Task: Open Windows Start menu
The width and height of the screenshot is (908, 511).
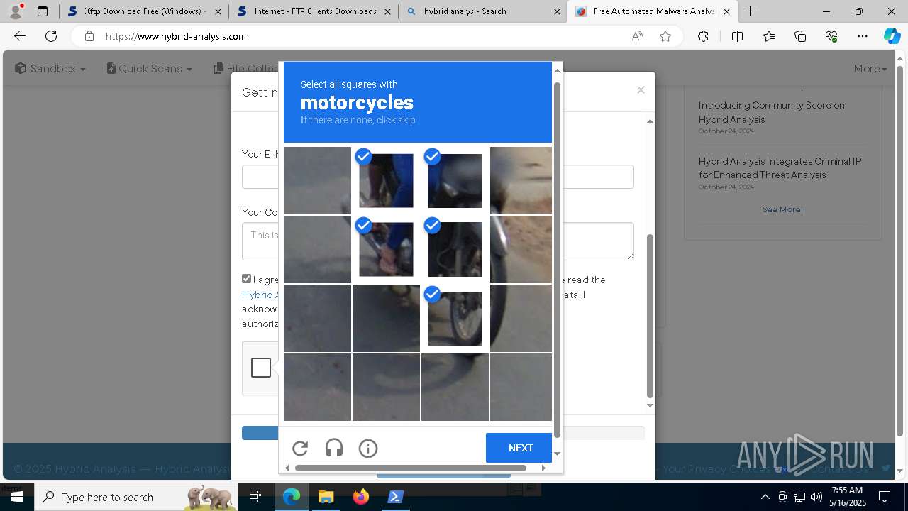Action: point(17,497)
